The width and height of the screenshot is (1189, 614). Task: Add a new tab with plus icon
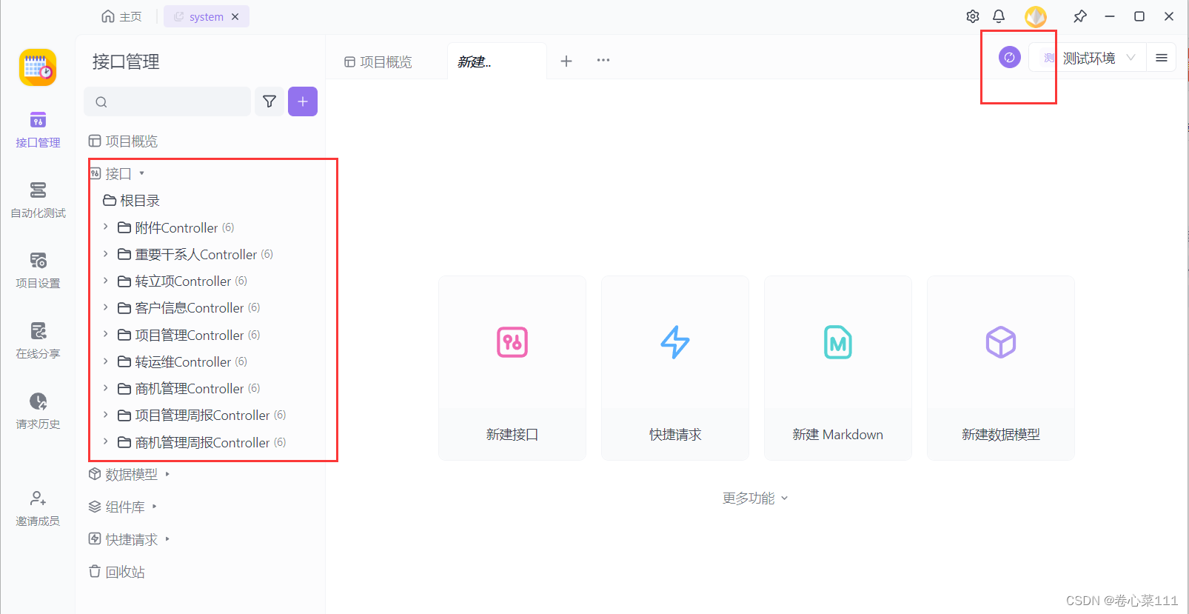click(566, 61)
